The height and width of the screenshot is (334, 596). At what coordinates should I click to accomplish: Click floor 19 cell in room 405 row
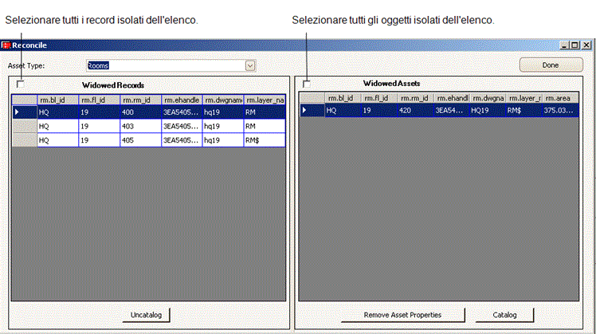[100, 140]
